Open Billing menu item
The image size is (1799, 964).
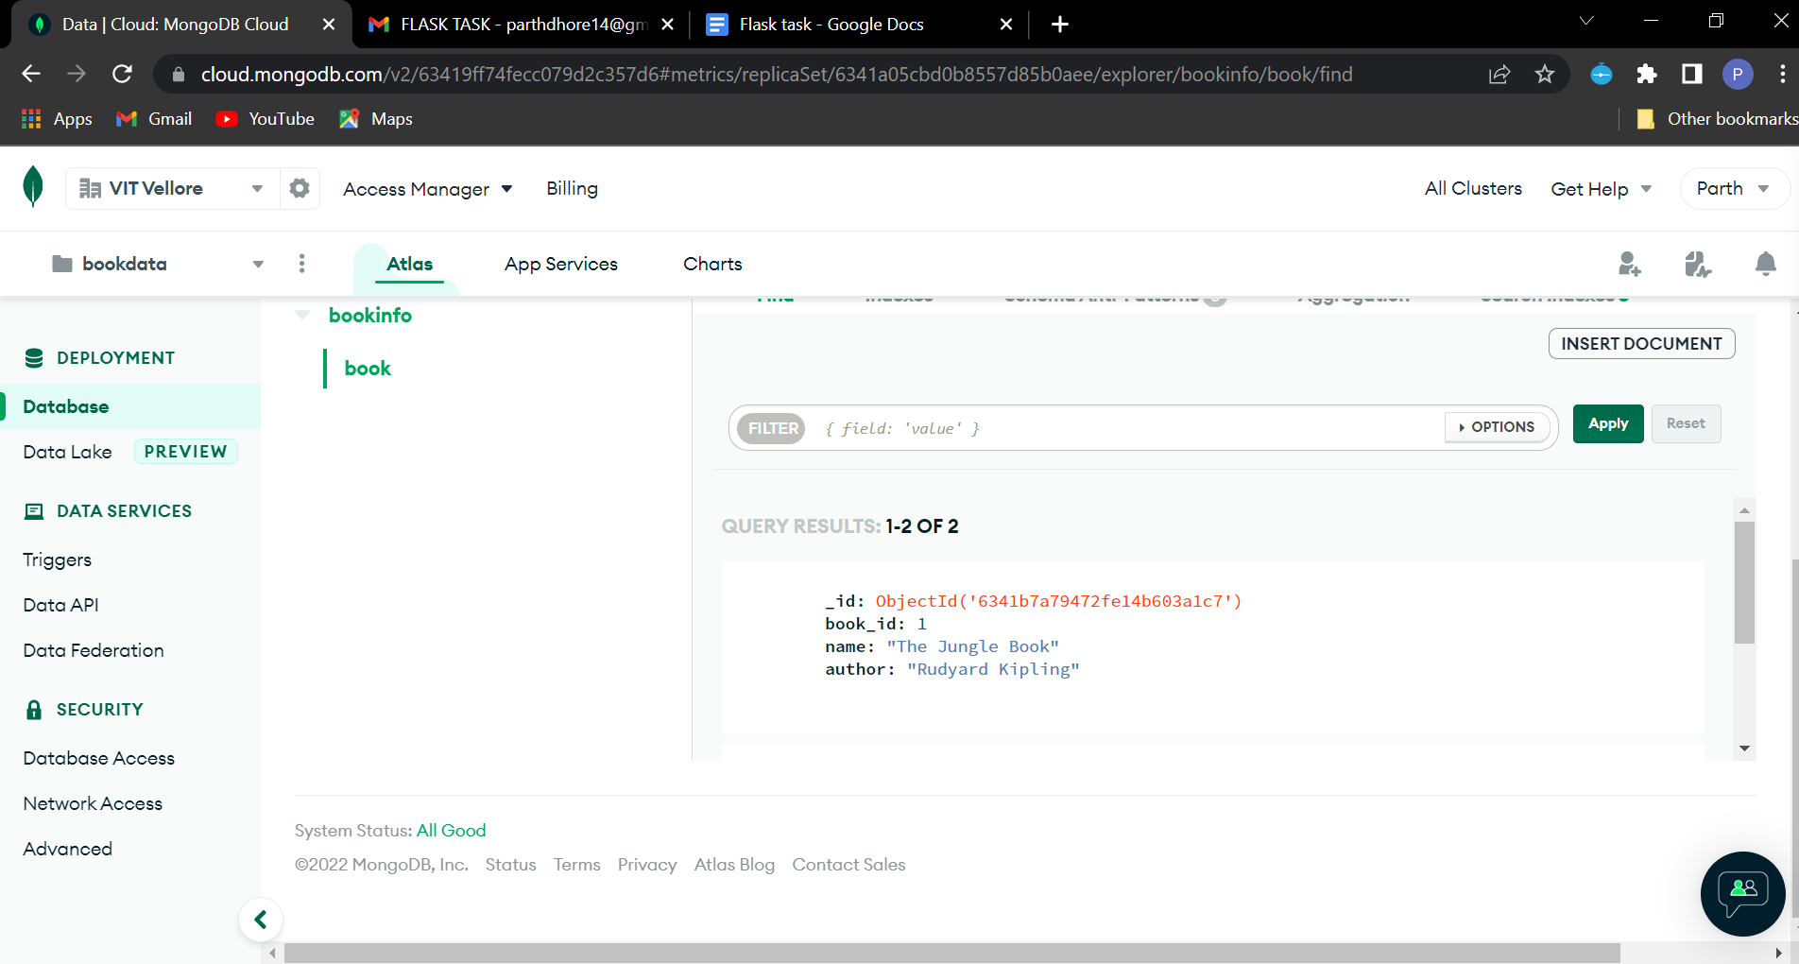(572, 188)
